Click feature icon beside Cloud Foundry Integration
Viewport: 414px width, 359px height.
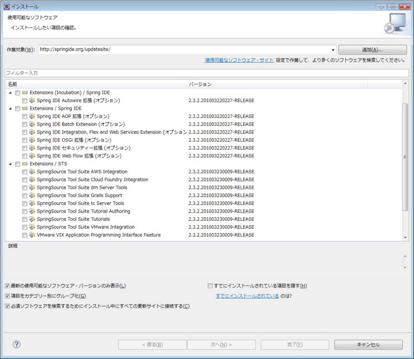[x=32, y=179]
